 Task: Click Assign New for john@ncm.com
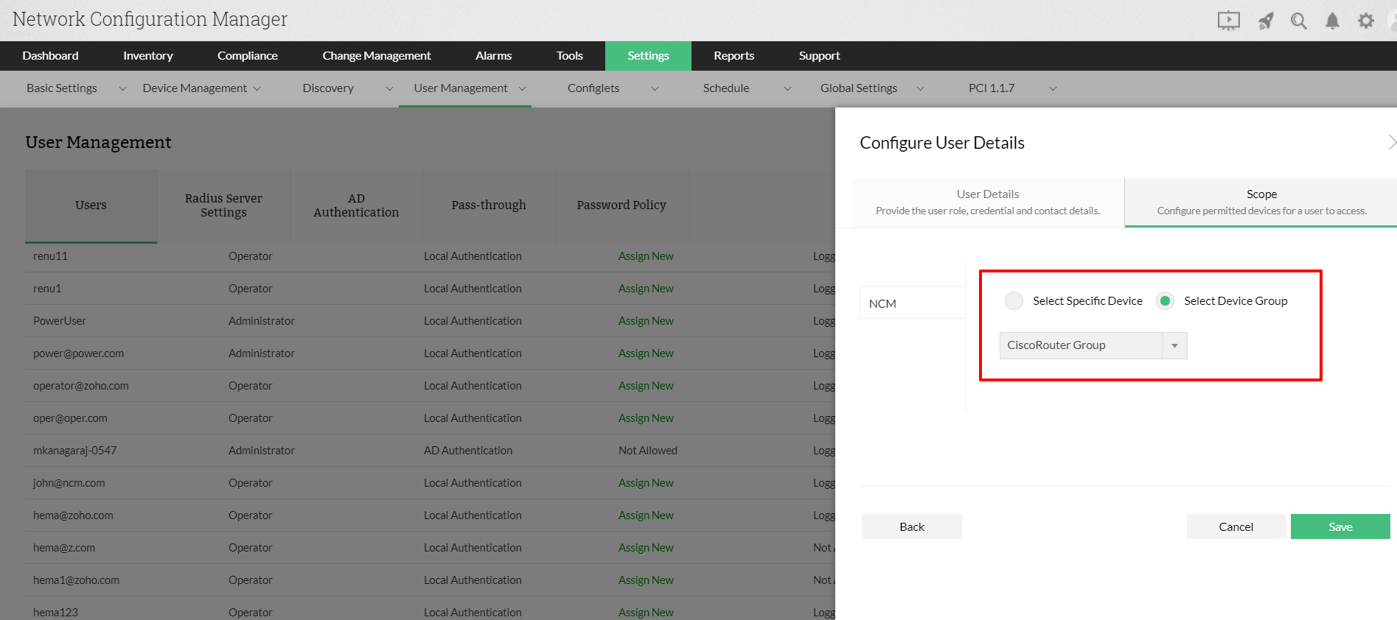(x=646, y=483)
